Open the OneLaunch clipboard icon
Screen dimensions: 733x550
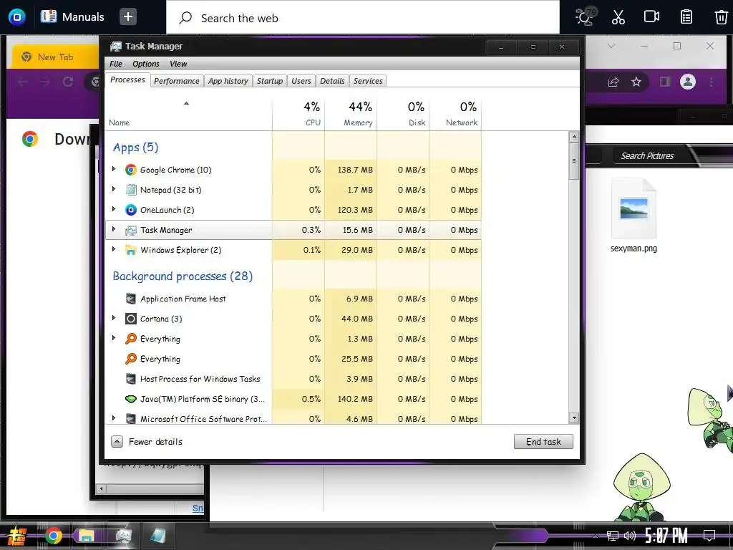pyautogui.click(x=686, y=17)
